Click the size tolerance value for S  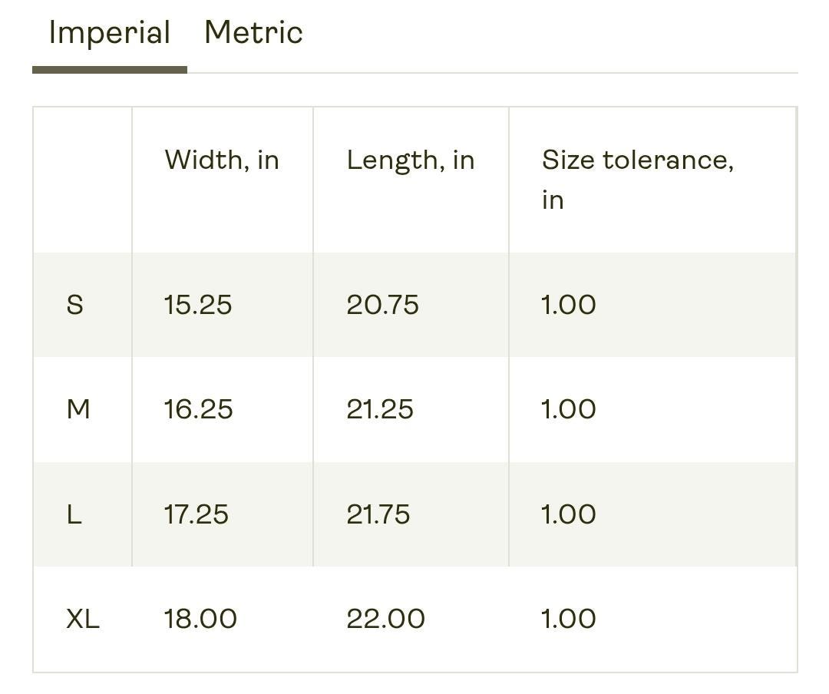click(x=568, y=306)
